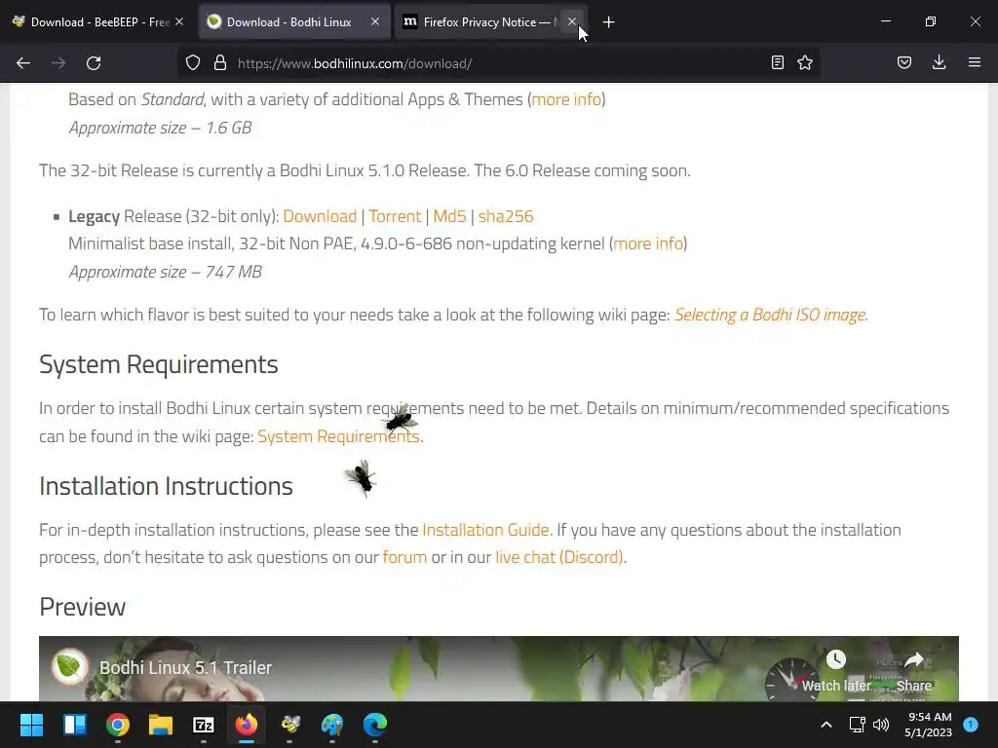The height and width of the screenshot is (748, 998).
Task: Open the Firefox downloads panel
Action: [x=939, y=62]
